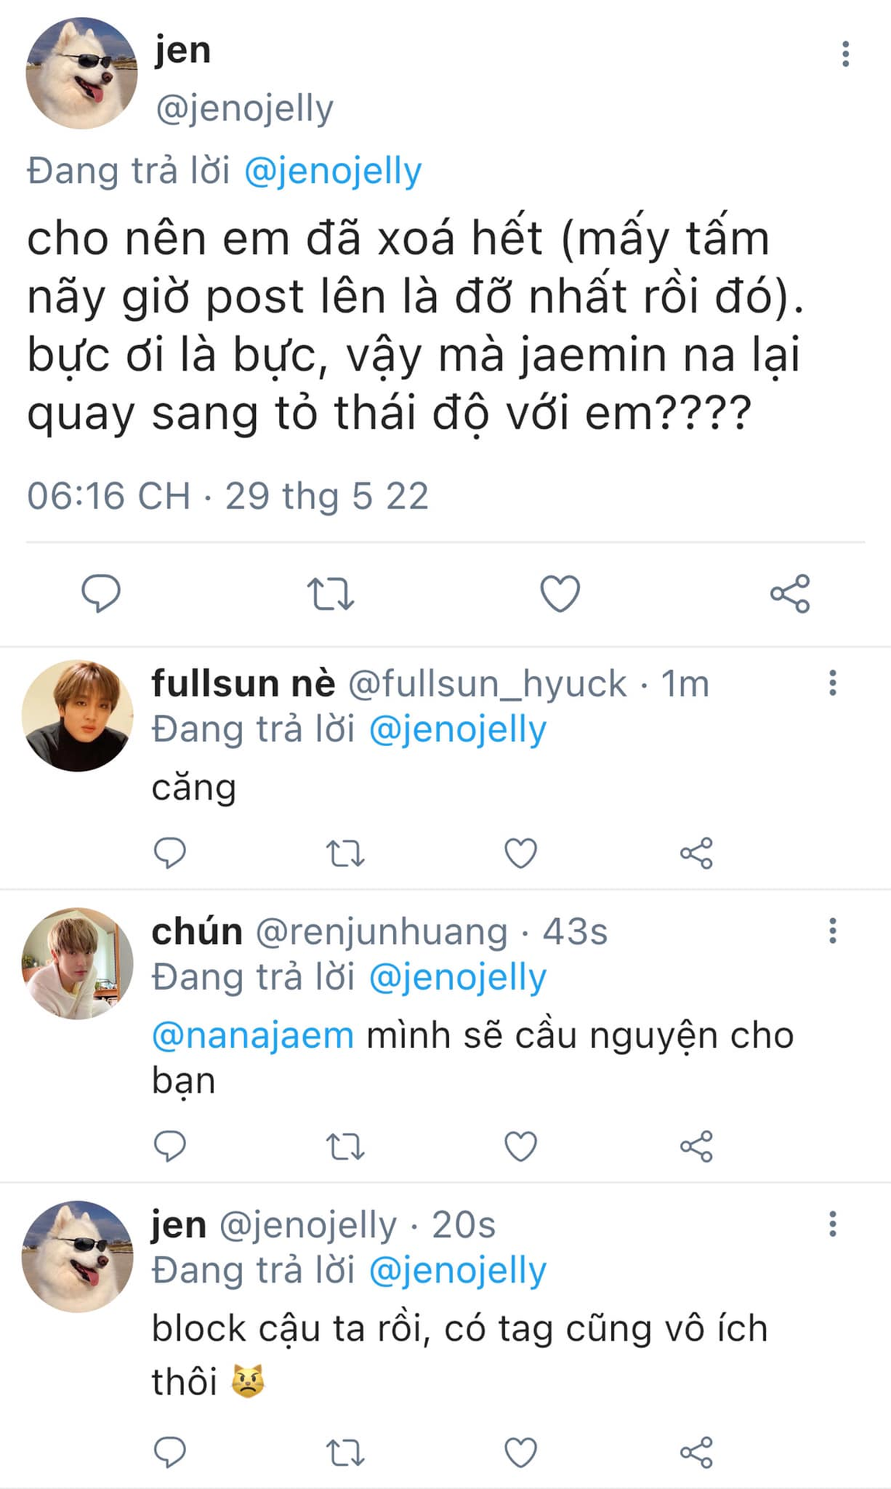Share jen's main tweet
Viewport: 891px width, 1489px height.
[789, 594]
